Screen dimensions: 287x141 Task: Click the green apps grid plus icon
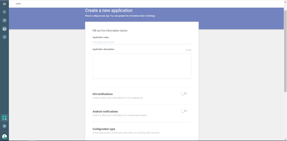click(4, 118)
